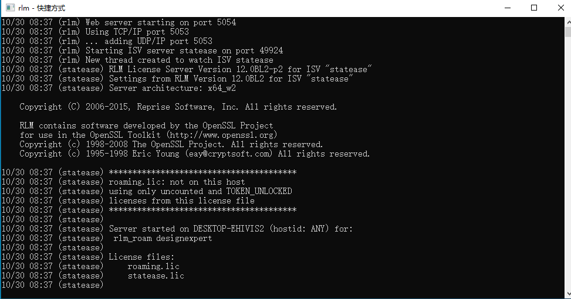The height and width of the screenshot is (299, 571).
Task: Click the statease.lic filename in the list
Action: tap(156, 276)
